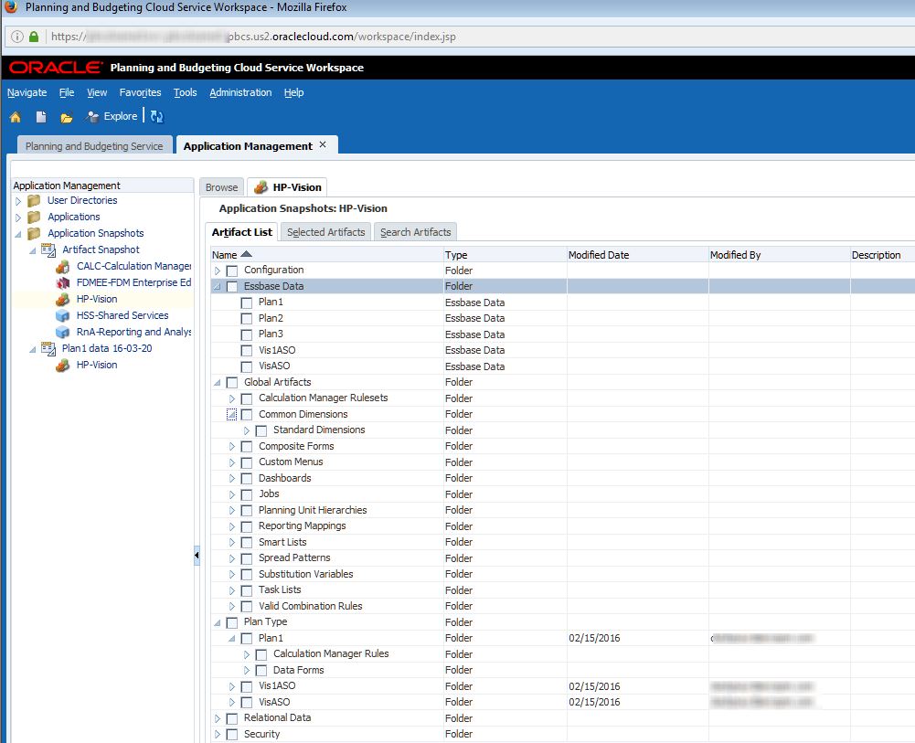Screen dimensions: 915x743
Task: Click the Refresh toolbar icon
Action: pyautogui.click(x=157, y=117)
